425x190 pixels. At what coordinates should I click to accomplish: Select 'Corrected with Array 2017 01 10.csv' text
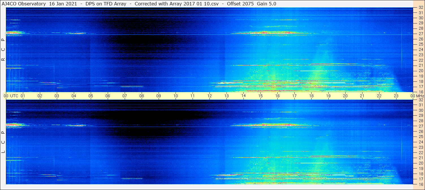coord(177,4)
